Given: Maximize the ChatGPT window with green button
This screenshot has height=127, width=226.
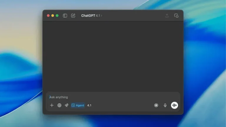Looking at the screenshot, I should [x=57, y=16].
